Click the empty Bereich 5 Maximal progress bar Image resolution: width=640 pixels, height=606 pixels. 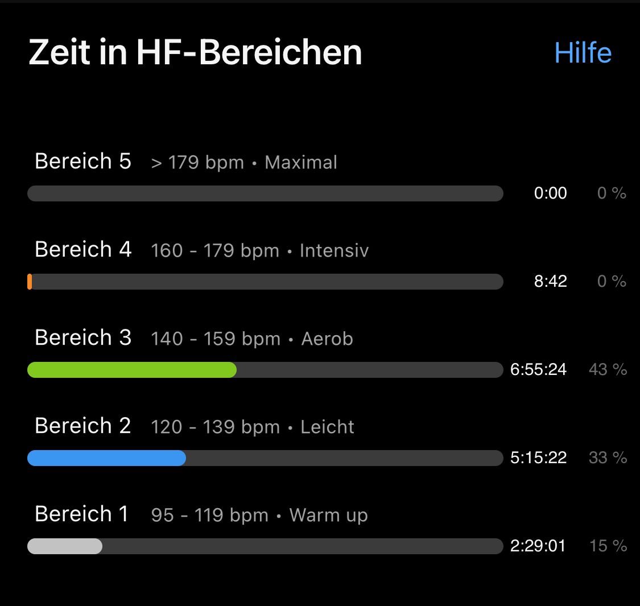(x=265, y=193)
